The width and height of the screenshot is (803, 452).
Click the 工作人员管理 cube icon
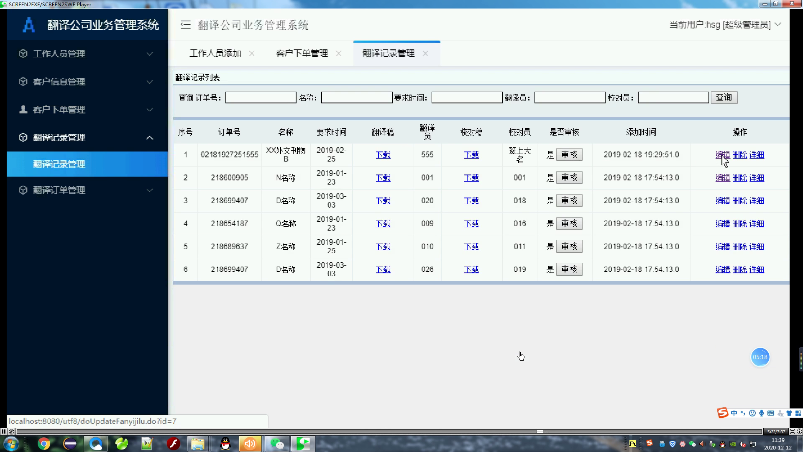(x=23, y=54)
